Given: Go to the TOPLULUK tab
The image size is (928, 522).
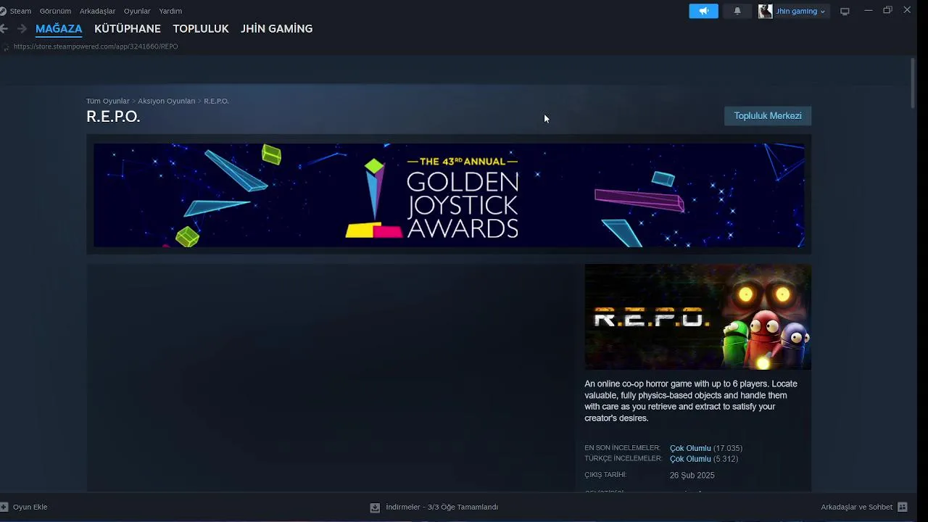Looking at the screenshot, I should click(x=201, y=28).
